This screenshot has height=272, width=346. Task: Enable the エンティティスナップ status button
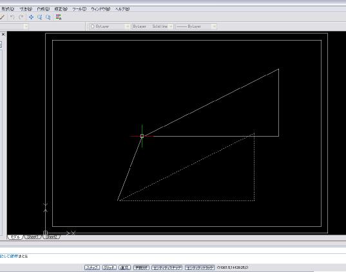pyautogui.click(x=167, y=267)
